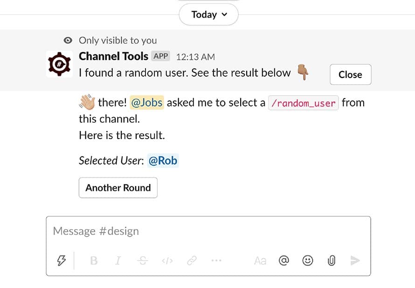Toggle the Aa formatting toolbar
Viewport: 415px width, 288px height.
click(260, 261)
